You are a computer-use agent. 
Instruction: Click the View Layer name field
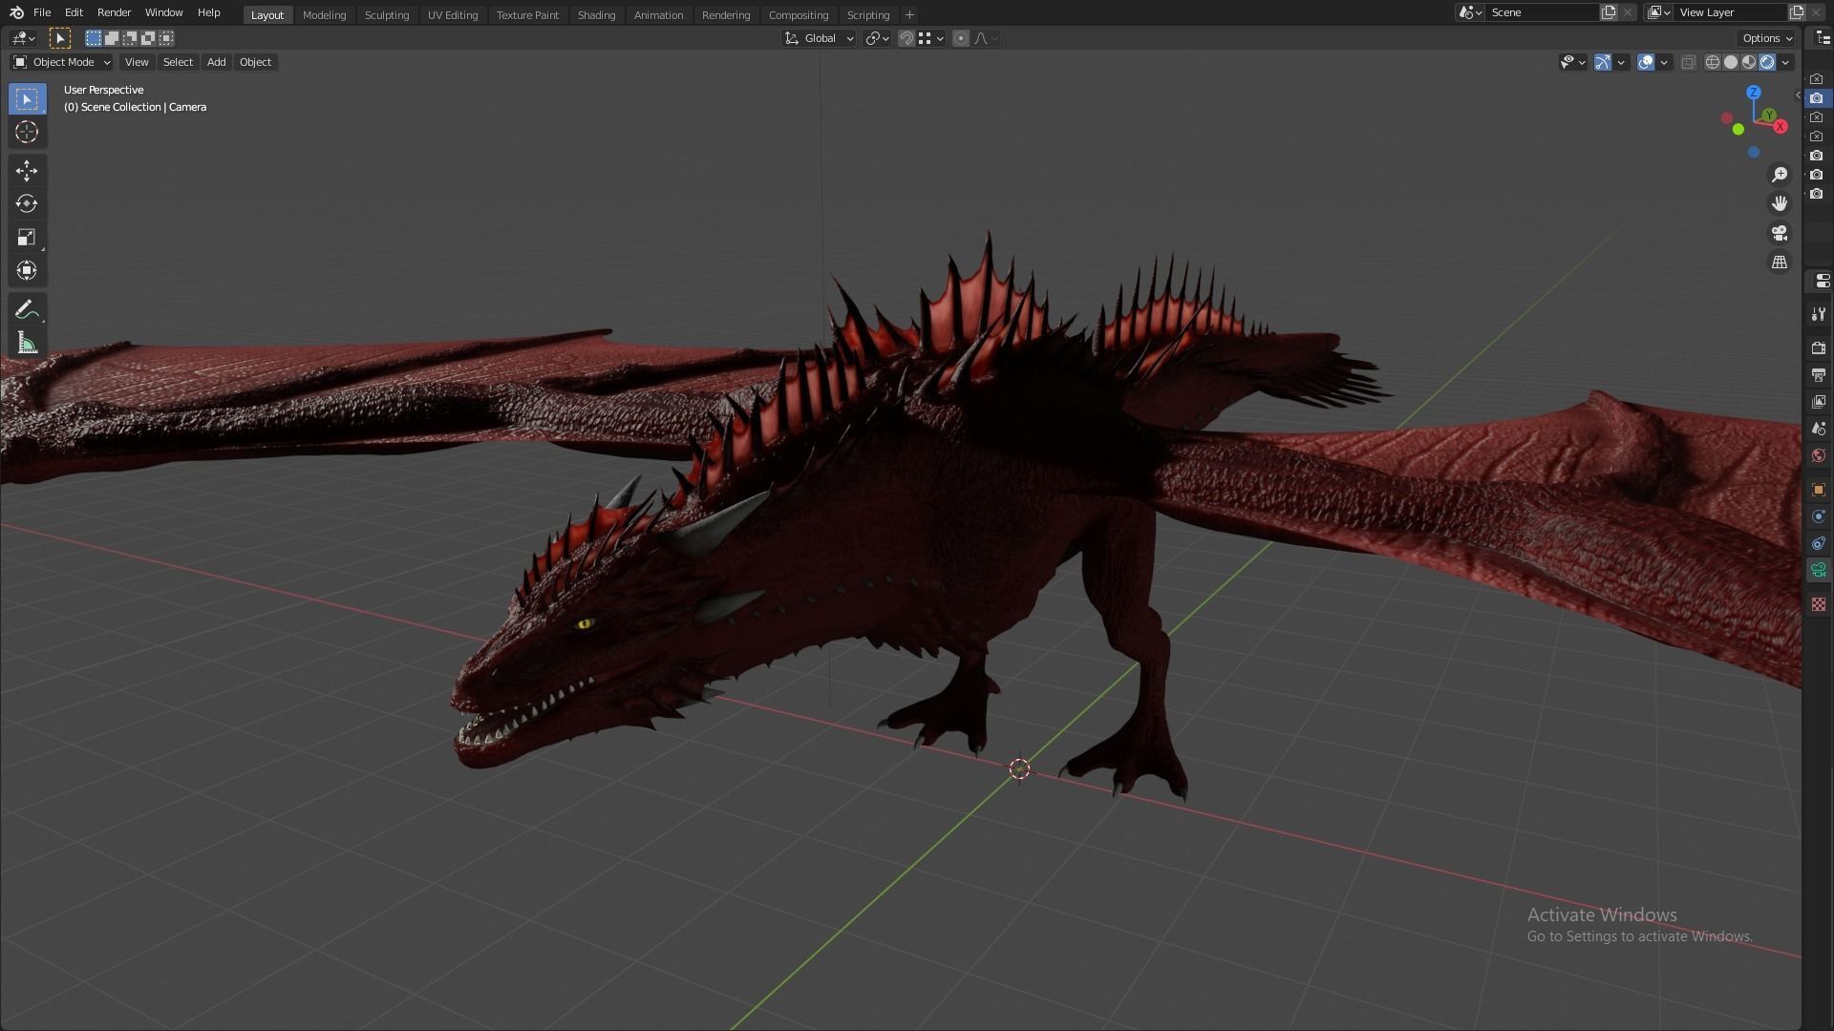pos(1731,12)
